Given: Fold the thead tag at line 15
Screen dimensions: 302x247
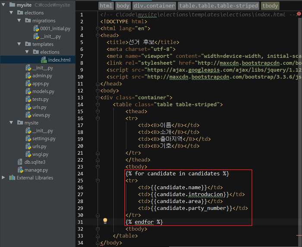Looking at the screenshot, I should 98,112.
